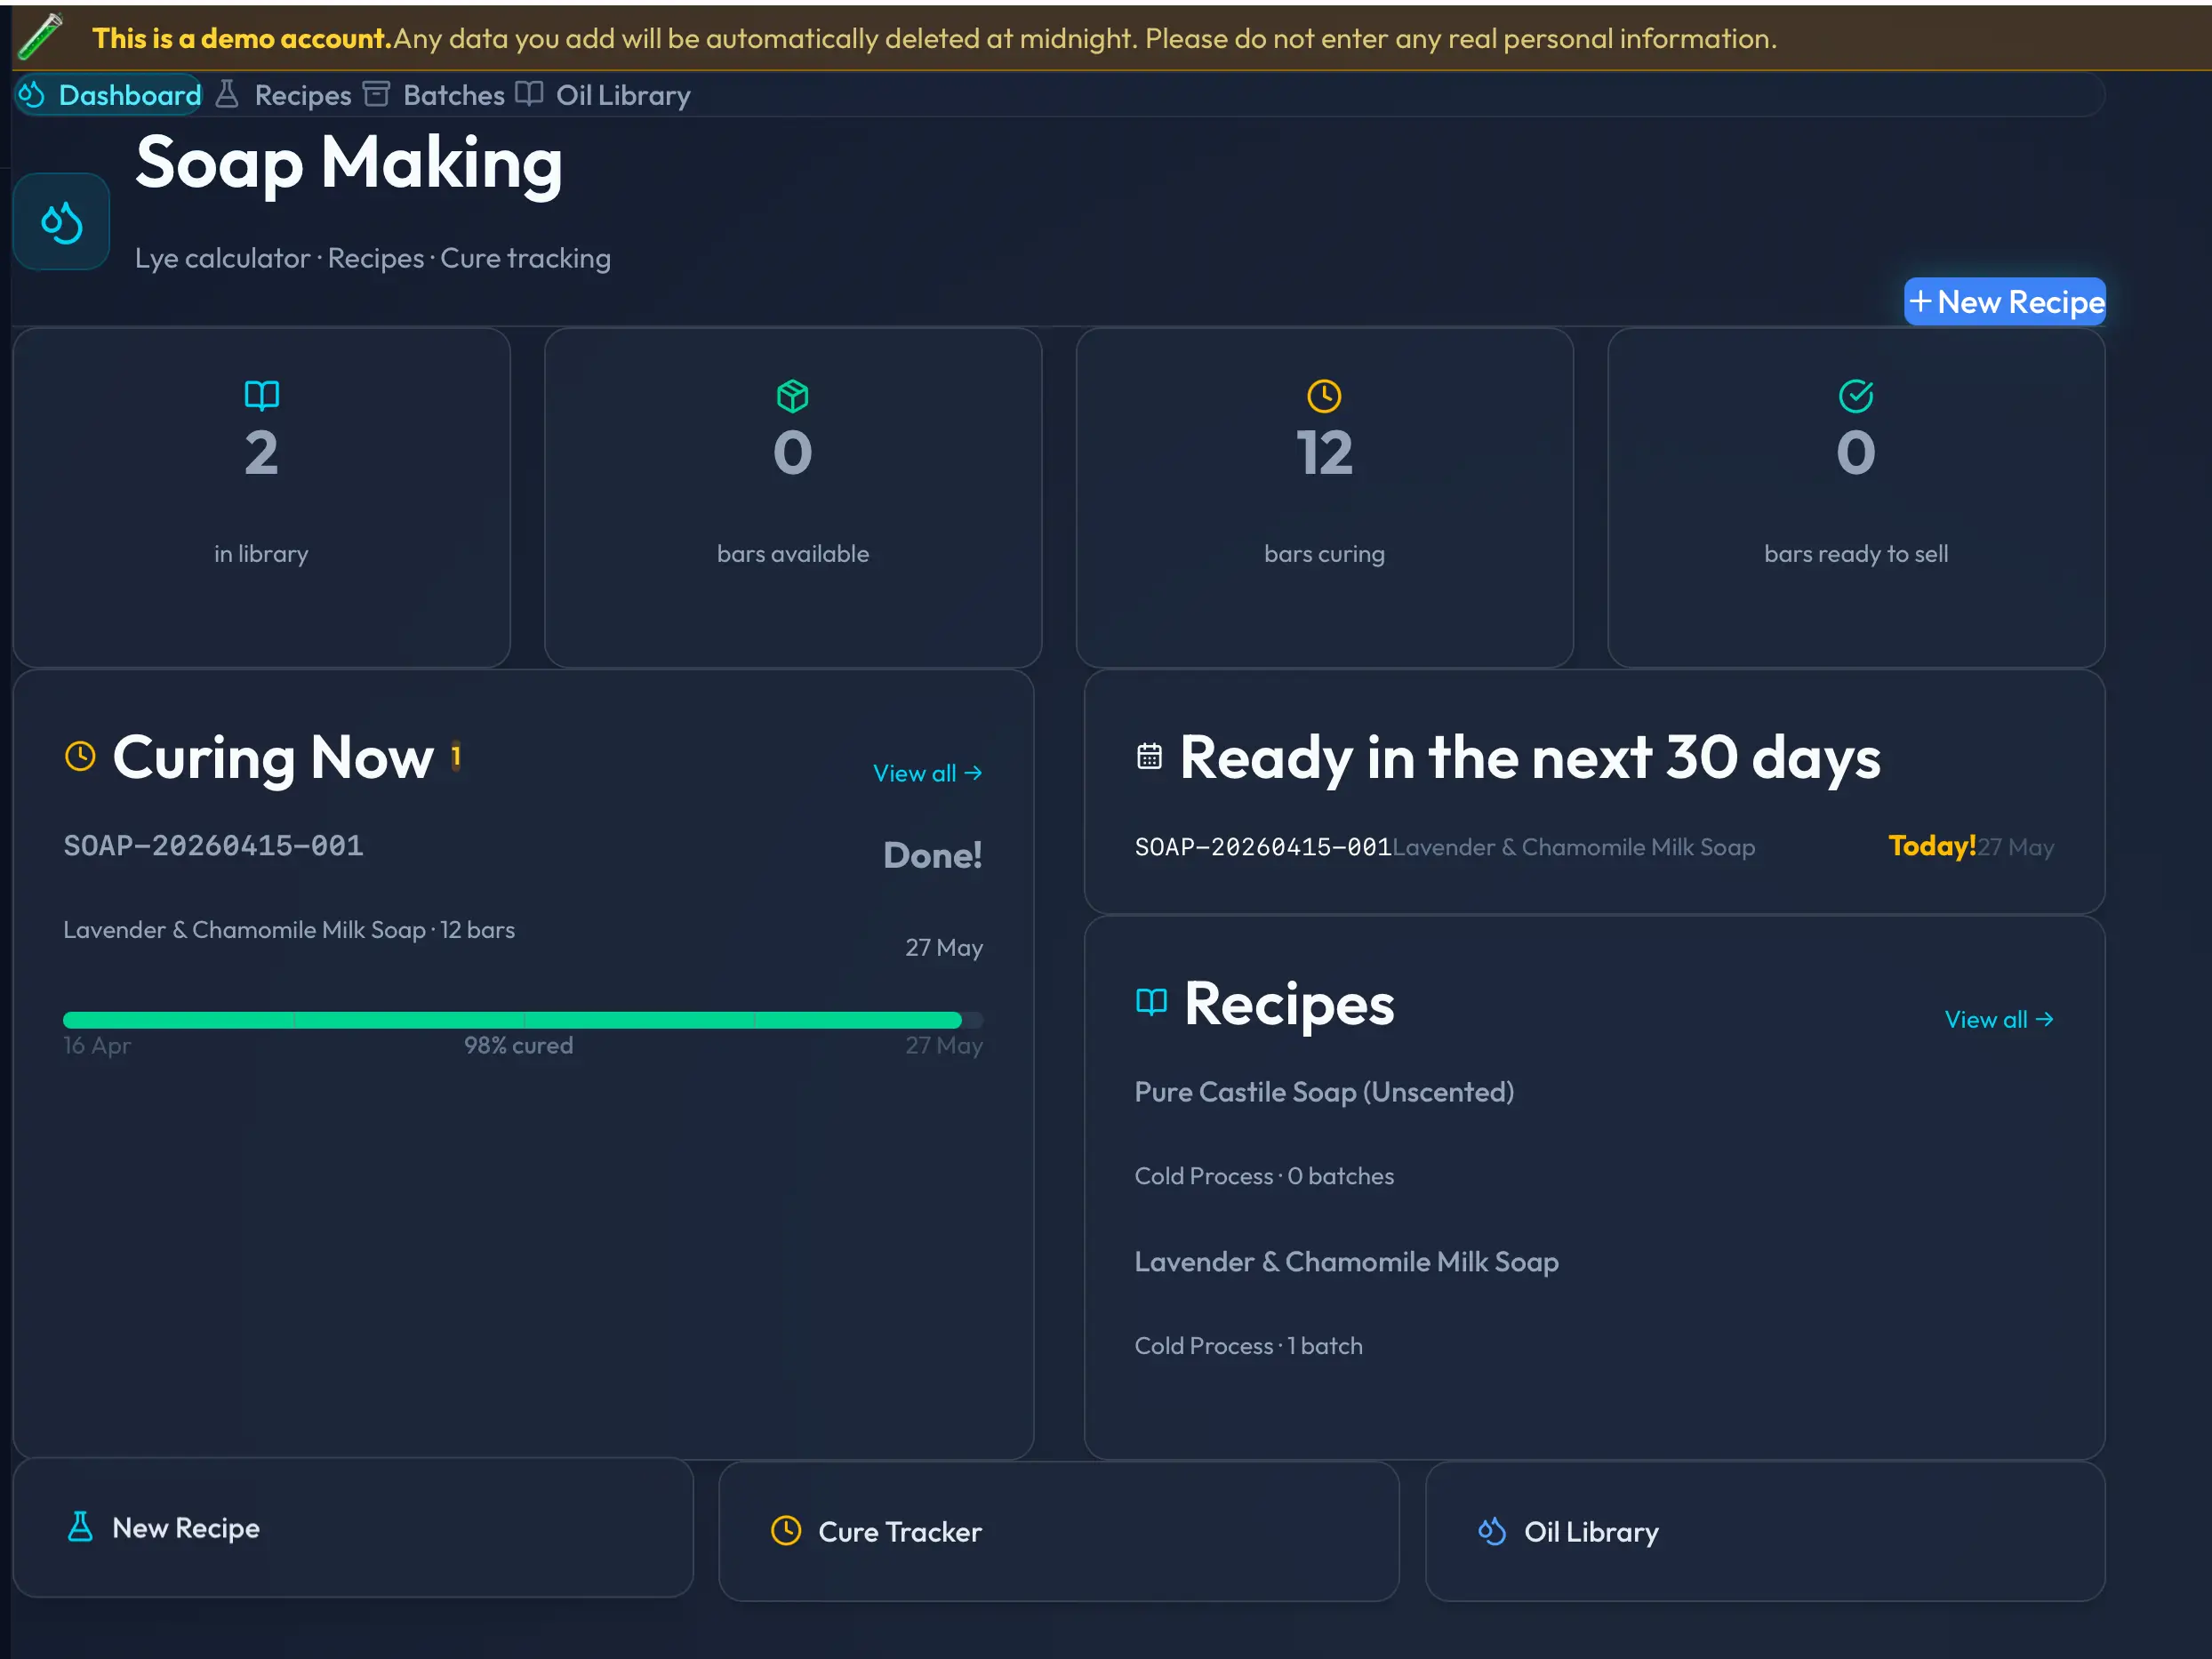Image resolution: width=2212 pixels, height=1659 pixels.
Task: Click the archive box icon beside Batches
Action: coord(376,94)
